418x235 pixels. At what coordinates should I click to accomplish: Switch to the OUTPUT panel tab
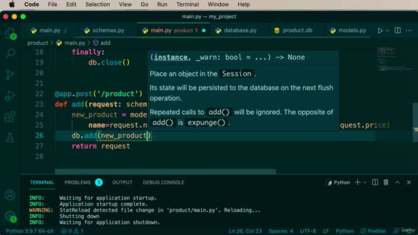(x=122, y=183)
